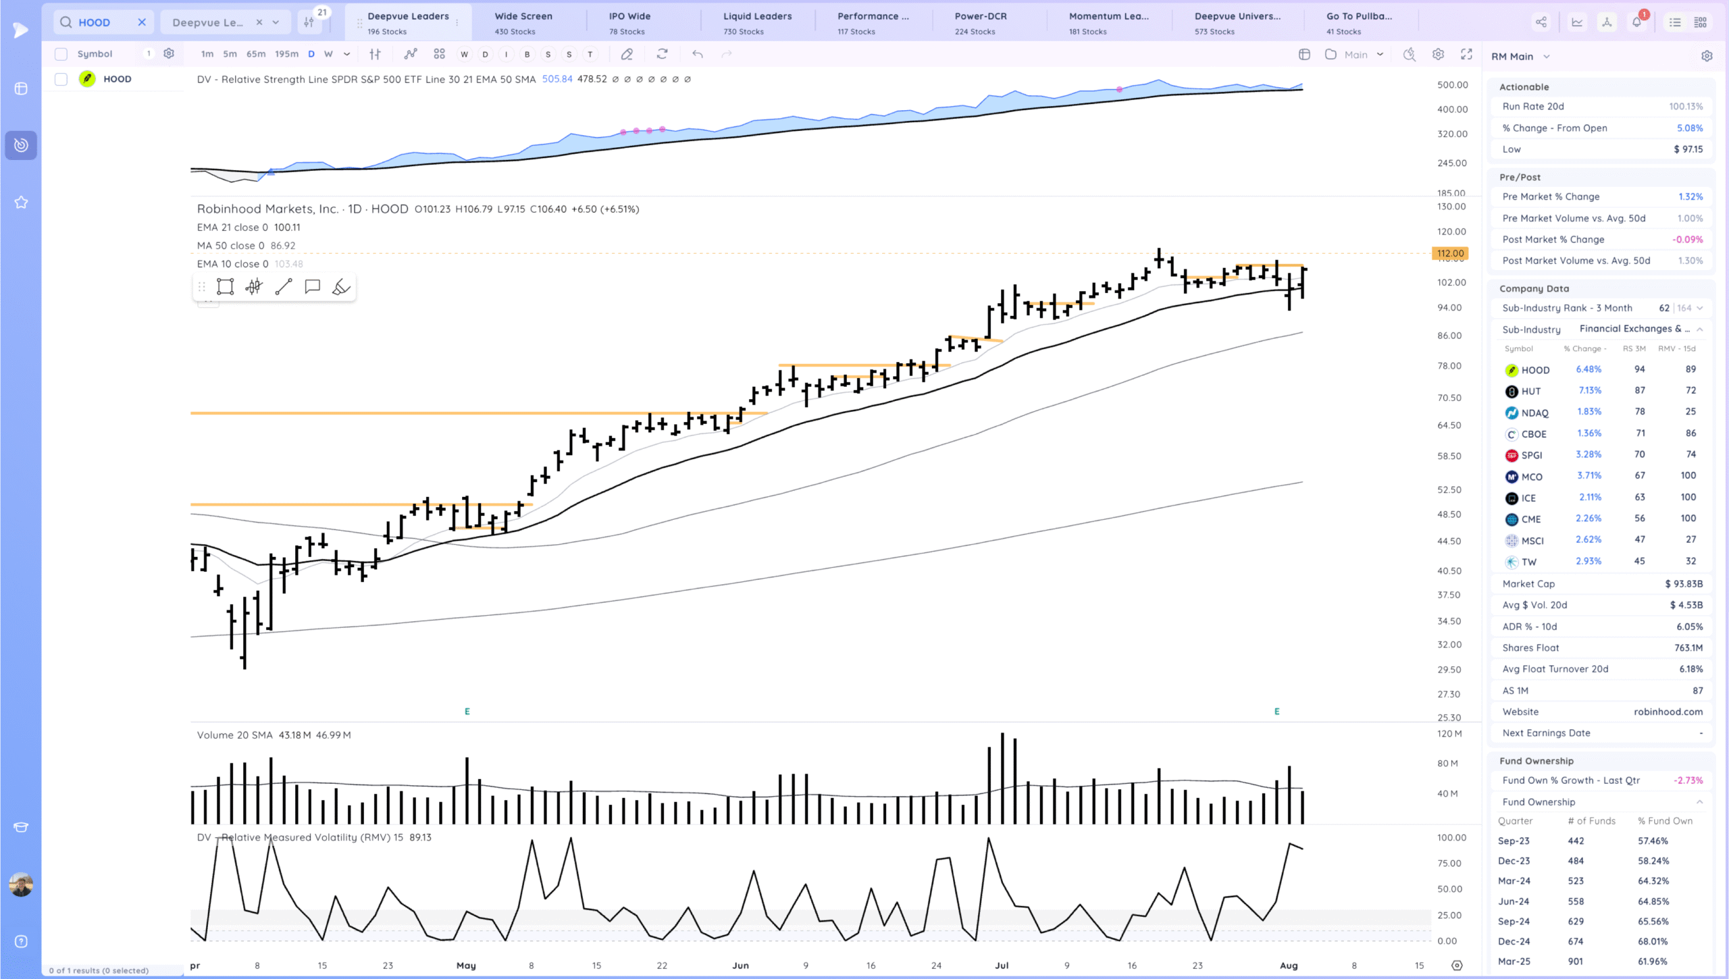Switch to the Wide Screen tab
1729x979 pixels.
pos(523,23)
